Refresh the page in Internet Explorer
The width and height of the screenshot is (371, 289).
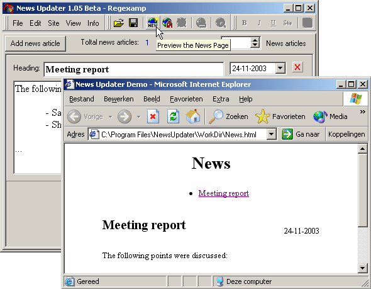(173, 116)
